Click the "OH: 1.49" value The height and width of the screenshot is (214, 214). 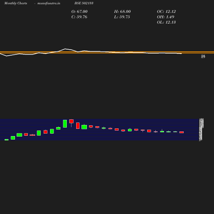point(166,17)
